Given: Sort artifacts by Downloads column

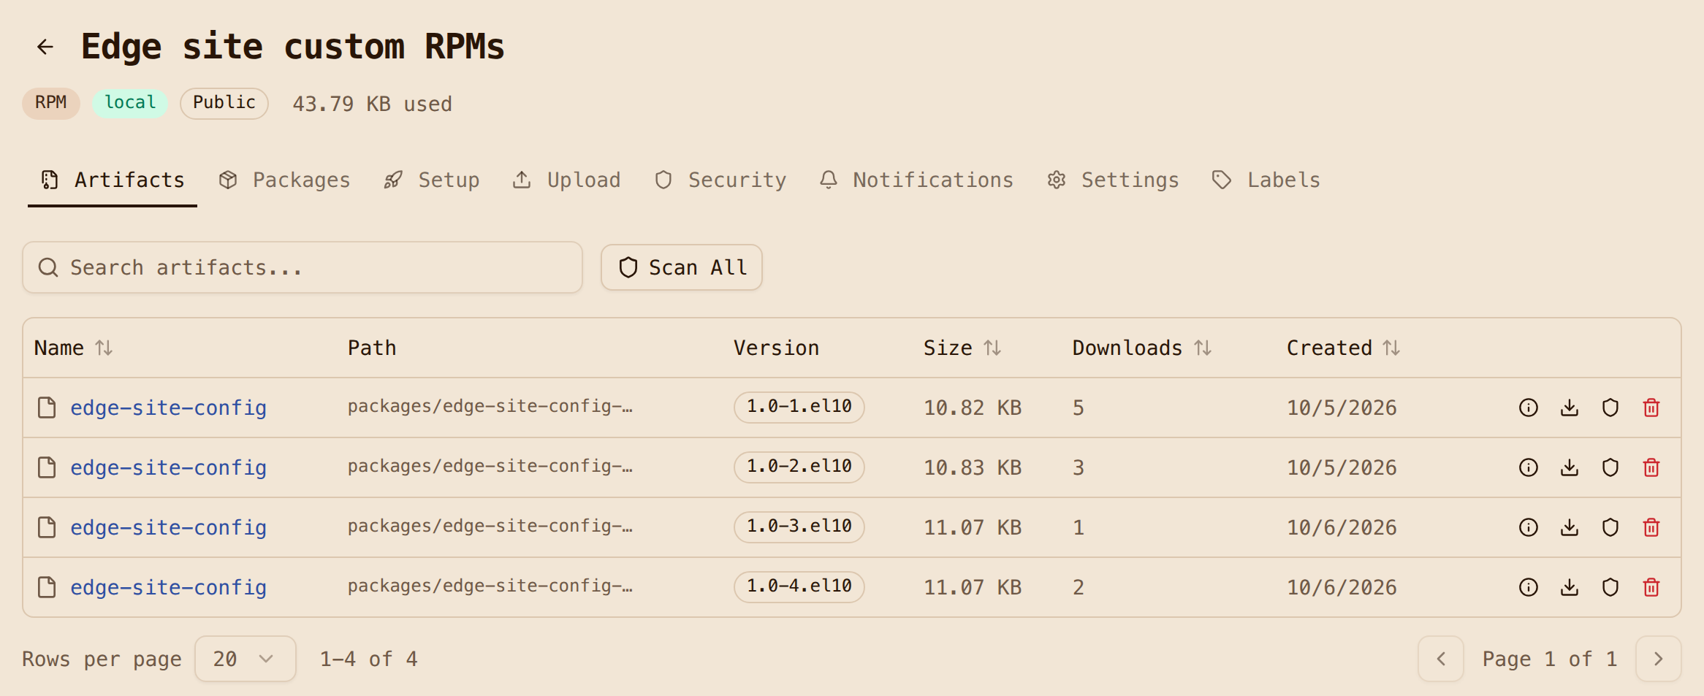Looking at the screenshot, I should point(1142,348).
